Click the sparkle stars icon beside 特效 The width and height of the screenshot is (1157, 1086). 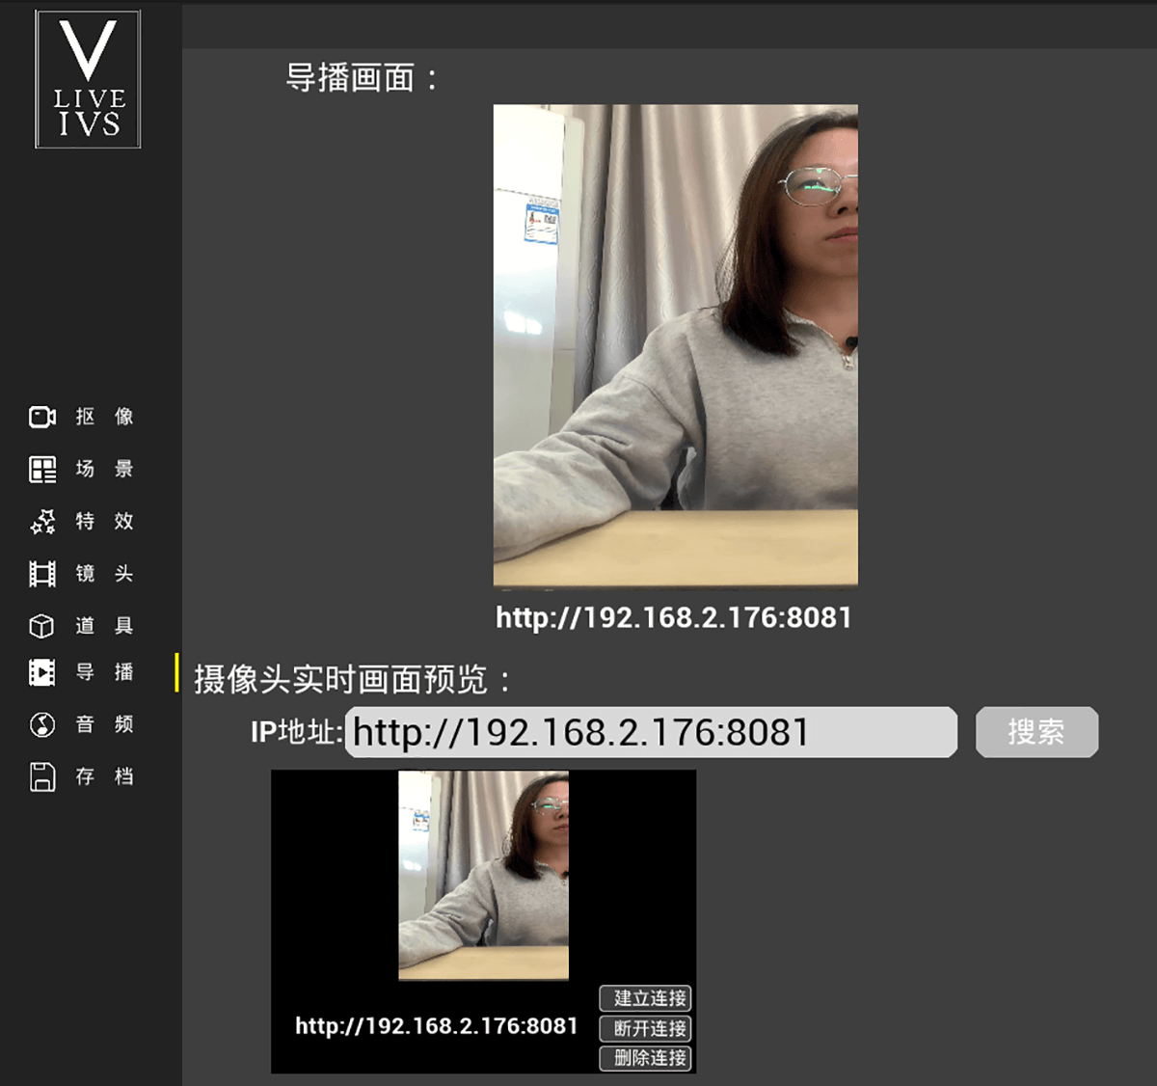tap(42, 522)
